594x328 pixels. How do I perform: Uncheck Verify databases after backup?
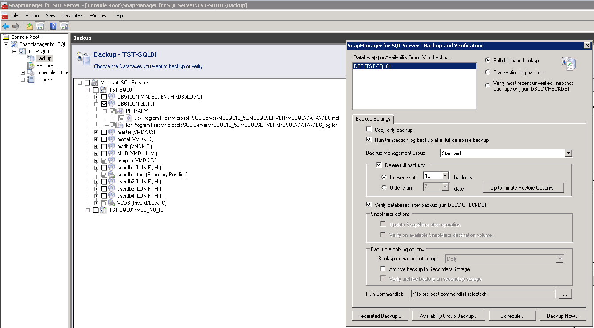[x=369, y=205]
